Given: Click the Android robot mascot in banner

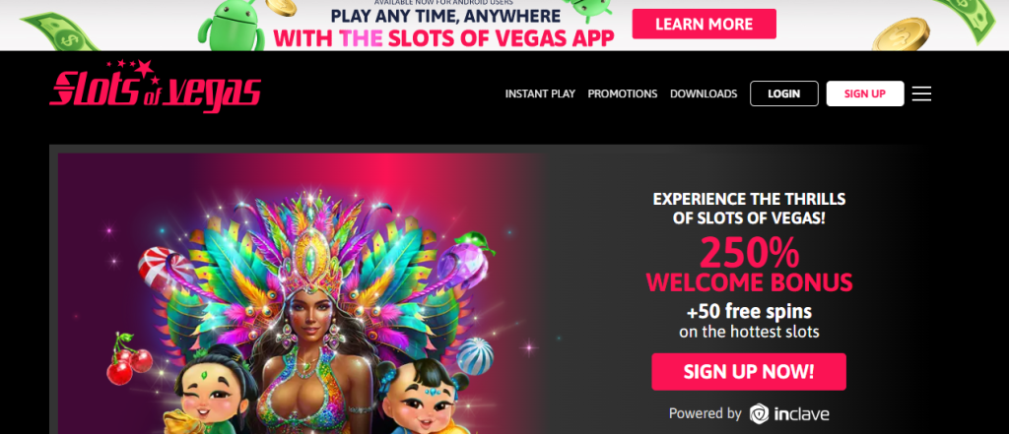Looking at the screenshot, I should pyautogui.click(x=231, y=28).
